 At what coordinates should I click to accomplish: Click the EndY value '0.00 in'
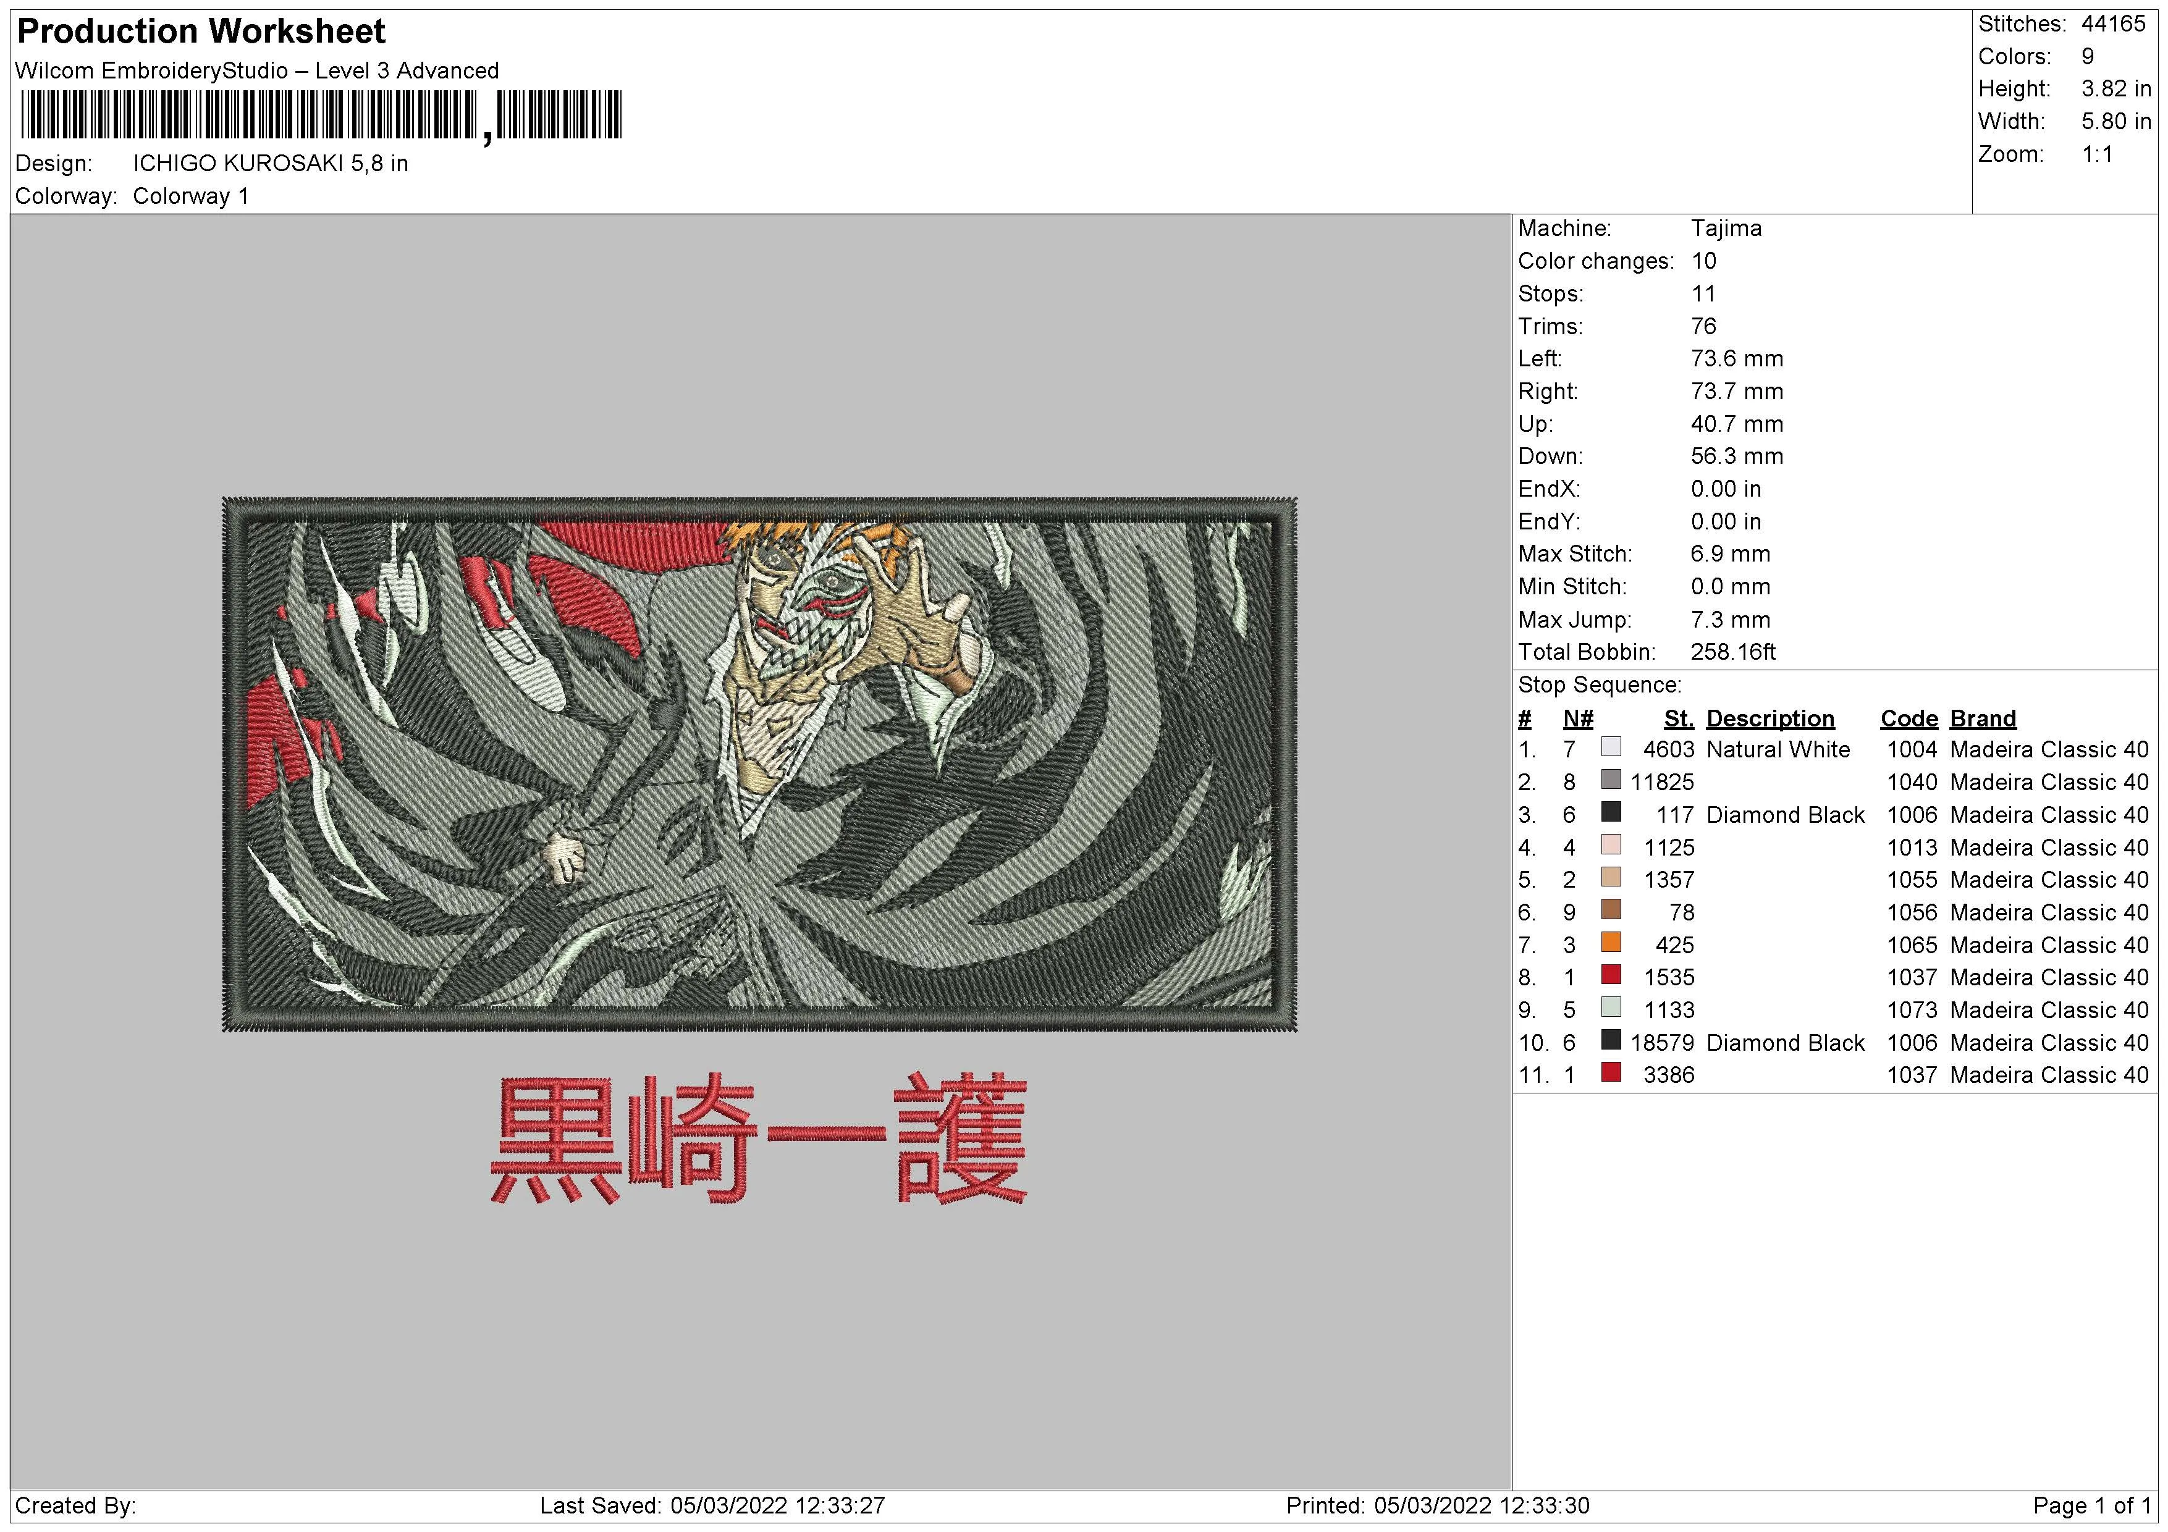1726,521
